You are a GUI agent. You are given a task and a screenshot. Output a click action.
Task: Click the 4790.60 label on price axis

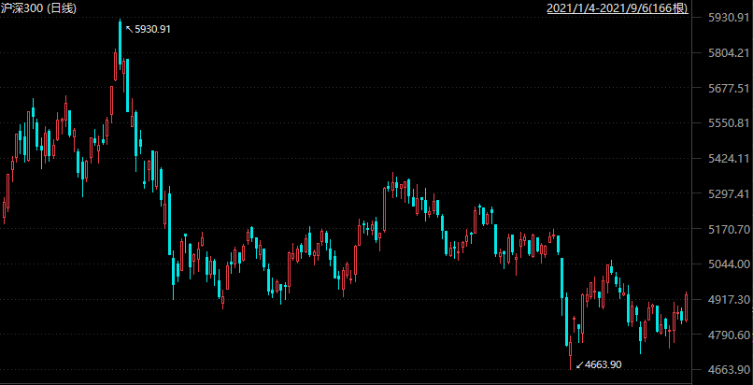point(729,335)
